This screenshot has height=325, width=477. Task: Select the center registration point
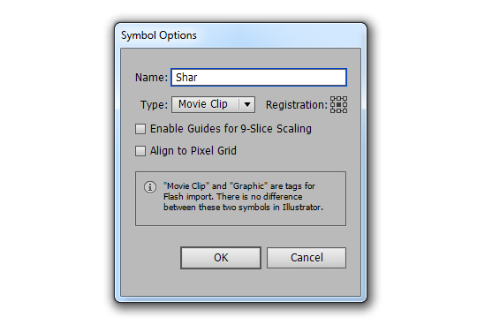coord(338,104)
